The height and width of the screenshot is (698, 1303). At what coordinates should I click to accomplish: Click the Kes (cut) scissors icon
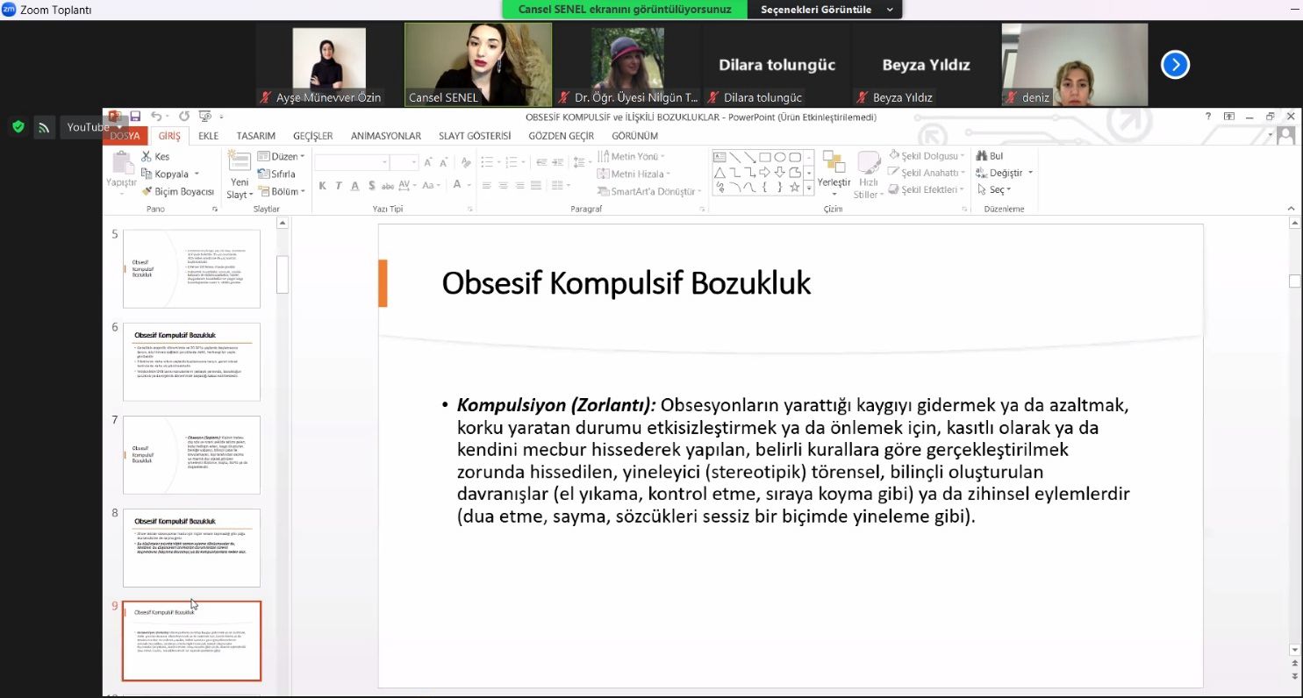[147, 156]
